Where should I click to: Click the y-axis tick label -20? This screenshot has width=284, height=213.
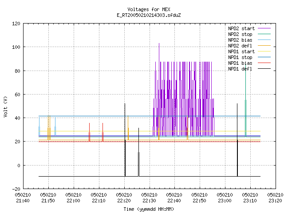(16, 189)
